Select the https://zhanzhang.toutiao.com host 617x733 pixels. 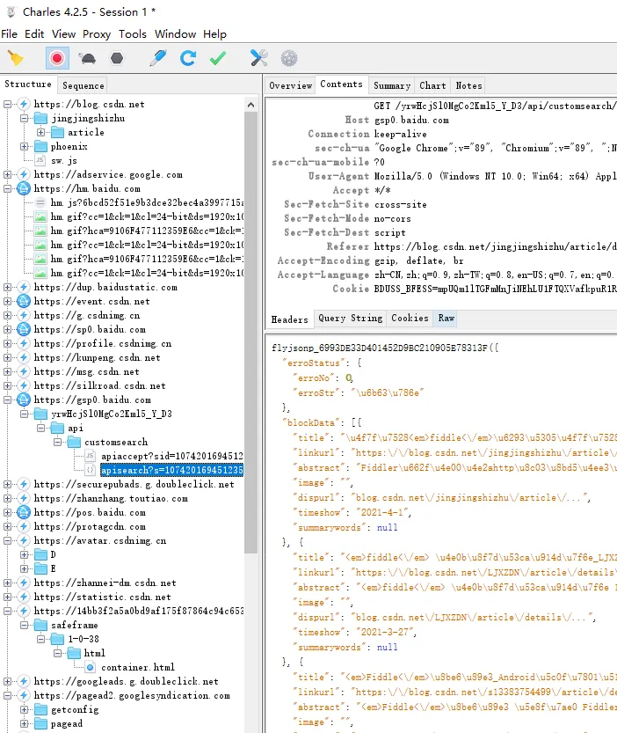click(111, 498)
